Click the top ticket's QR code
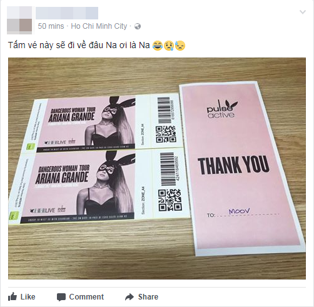314x307 pixels. (x=166, y=134)
